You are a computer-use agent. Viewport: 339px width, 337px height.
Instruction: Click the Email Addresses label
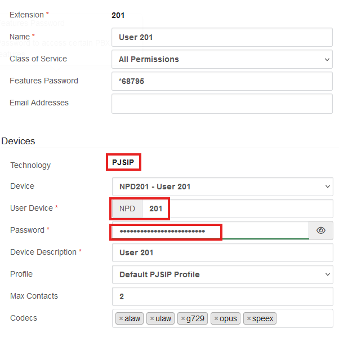[39, 103]
